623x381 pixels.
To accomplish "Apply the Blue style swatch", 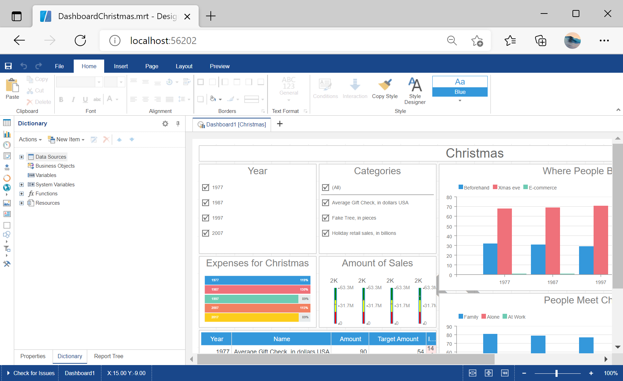I will [460, 86].
